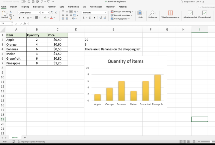Toggle underline U formatting
The image size is (215, 145).
coord(28,18)
